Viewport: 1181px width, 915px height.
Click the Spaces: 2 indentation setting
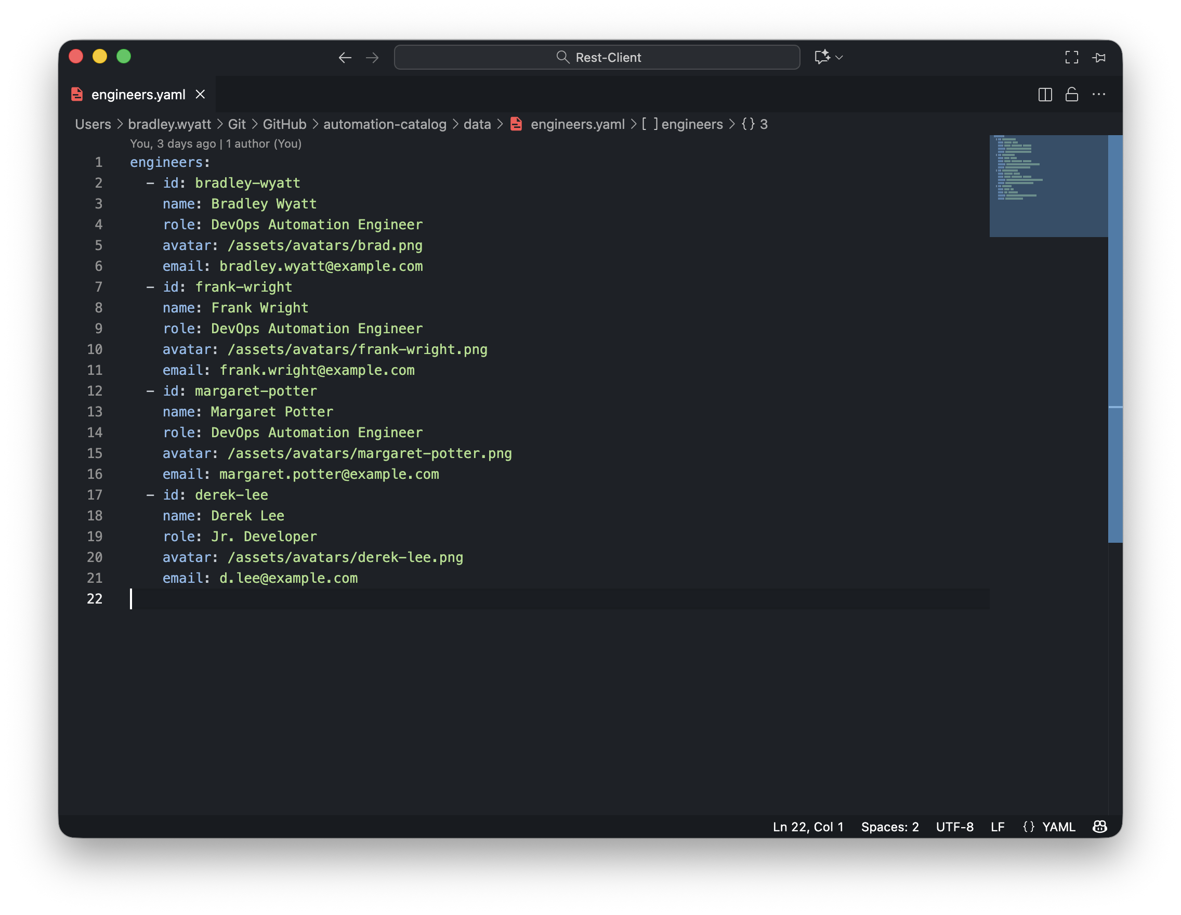[889, 827]
